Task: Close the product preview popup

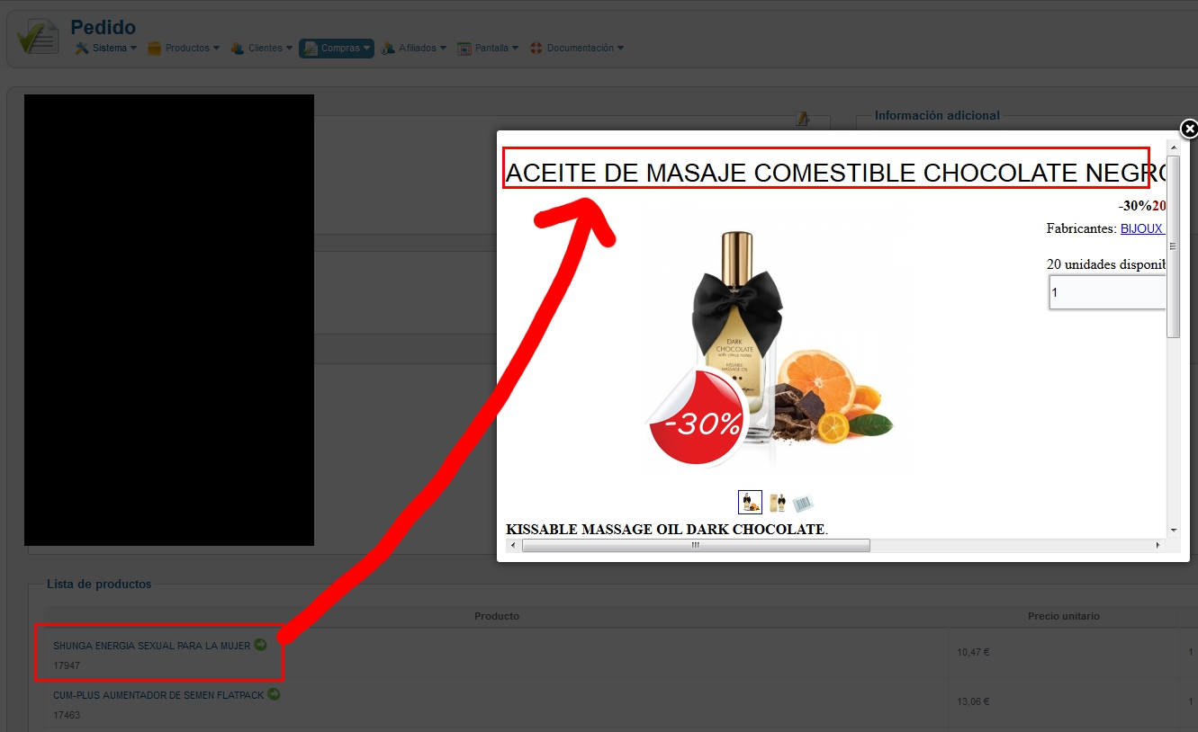Action: (x=1189, y=129)
